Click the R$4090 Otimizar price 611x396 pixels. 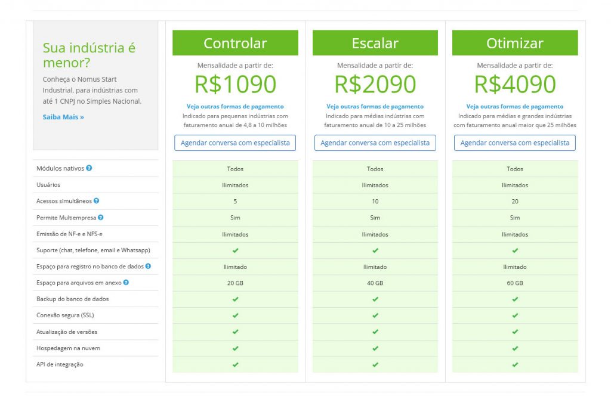[515, 85]
